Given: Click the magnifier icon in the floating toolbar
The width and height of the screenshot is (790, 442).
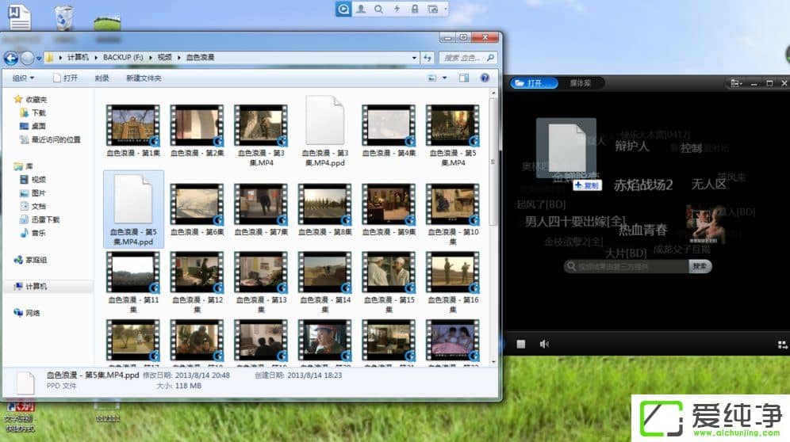Looking at the screenshot, I should point(378,9).
